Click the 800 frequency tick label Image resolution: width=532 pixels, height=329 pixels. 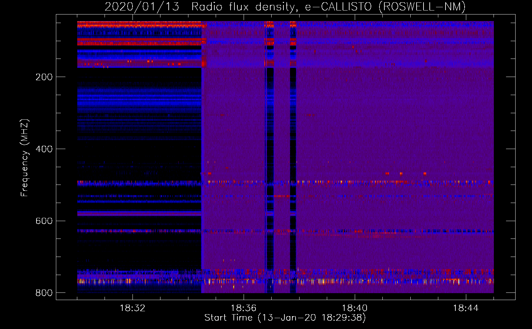tap(44, 293)
